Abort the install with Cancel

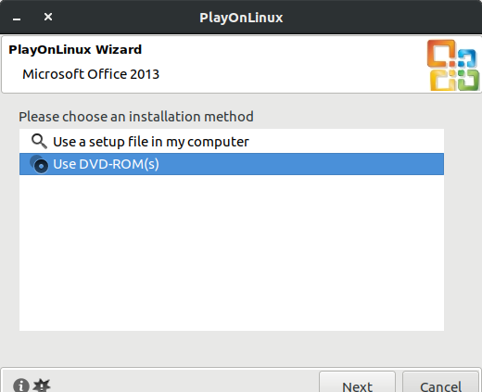point(440,383)
